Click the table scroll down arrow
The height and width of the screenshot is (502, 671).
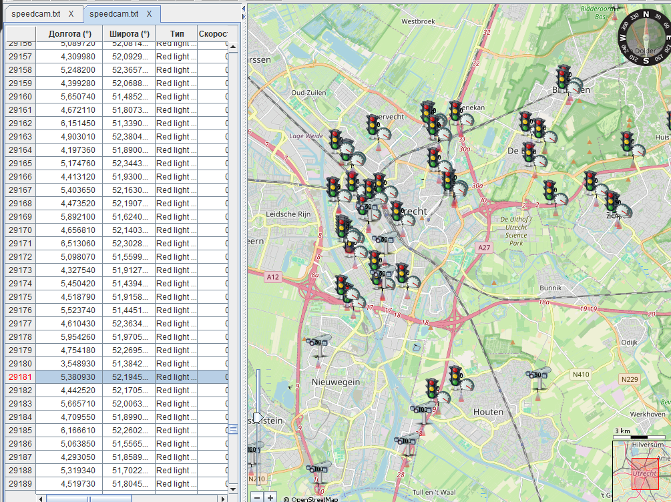(x=233, y=489)
